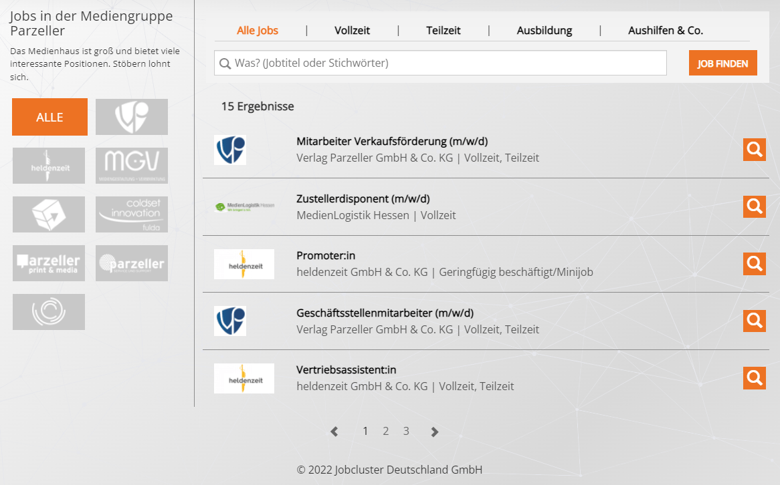This screenshot has width=780, height=485.
Task: Select the circular logo filter at the bottom
Action: tap(48, 311)
